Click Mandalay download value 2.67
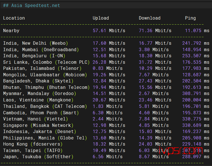The image size is (212, 166). [x=144, y=94]
